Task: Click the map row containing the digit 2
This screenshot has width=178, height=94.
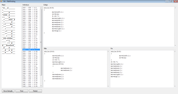Action: (9, 41)
